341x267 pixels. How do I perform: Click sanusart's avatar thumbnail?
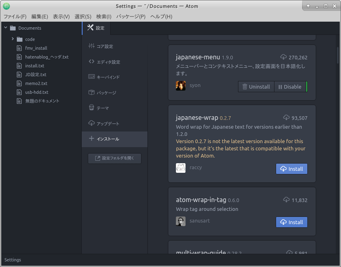(181, 221)
